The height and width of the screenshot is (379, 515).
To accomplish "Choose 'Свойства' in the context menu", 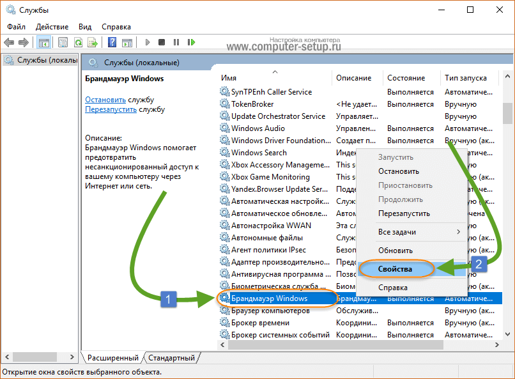I will click(394, 269).
